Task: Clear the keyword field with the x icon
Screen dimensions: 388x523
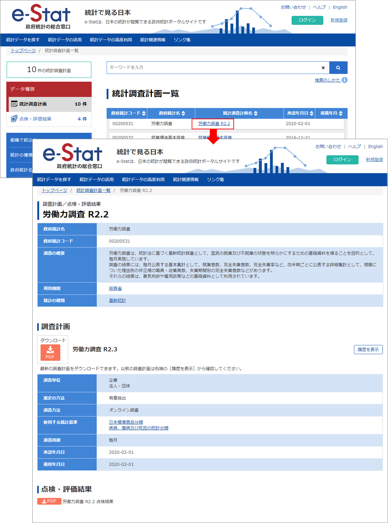Action: pos(323,68)
